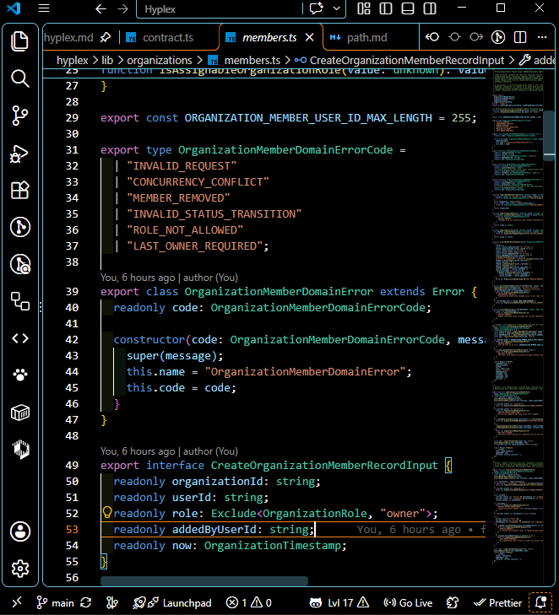Click the author code lens above line 49

tap(169, 451)
